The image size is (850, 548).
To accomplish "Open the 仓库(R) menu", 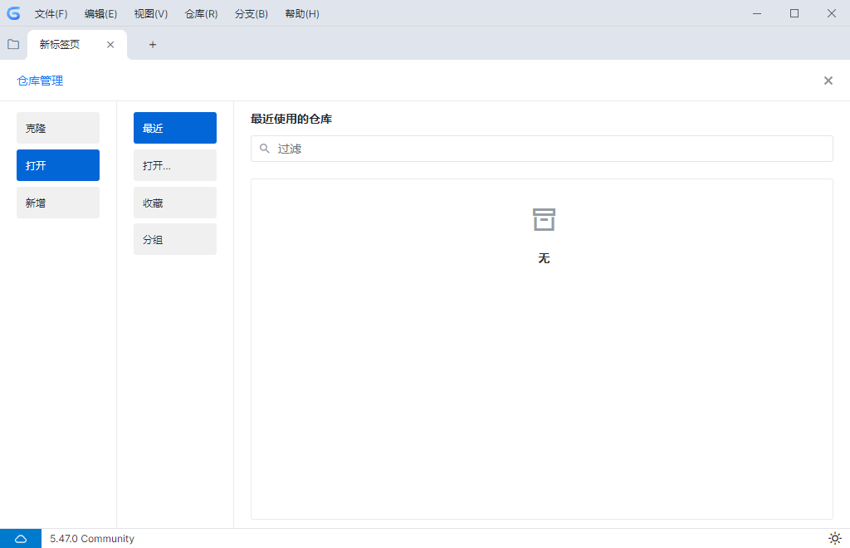I will click(201, 13).
